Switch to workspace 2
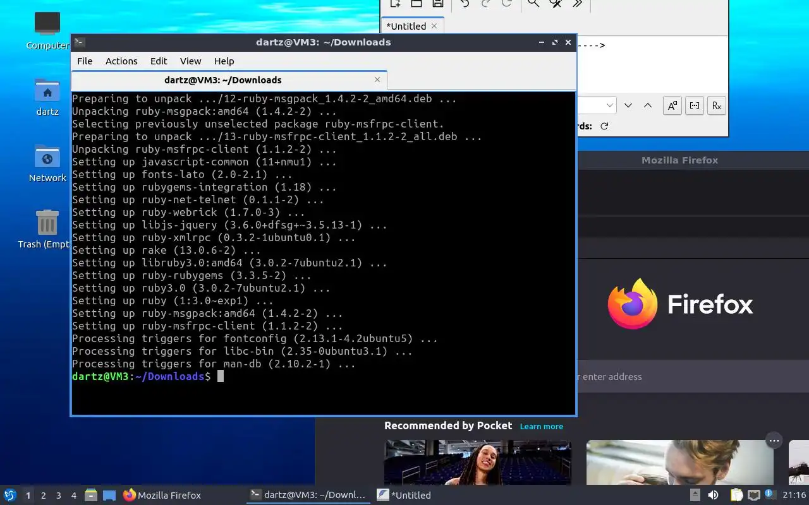809x505 pixels. coord(43,496)
